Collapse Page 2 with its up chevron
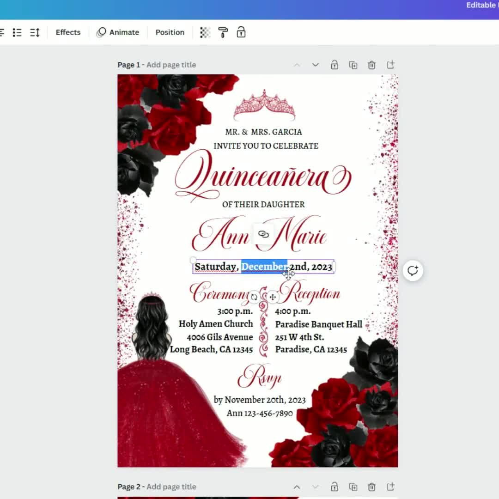 (x=297, y=487)
